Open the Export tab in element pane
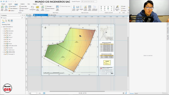 point(136,93)
